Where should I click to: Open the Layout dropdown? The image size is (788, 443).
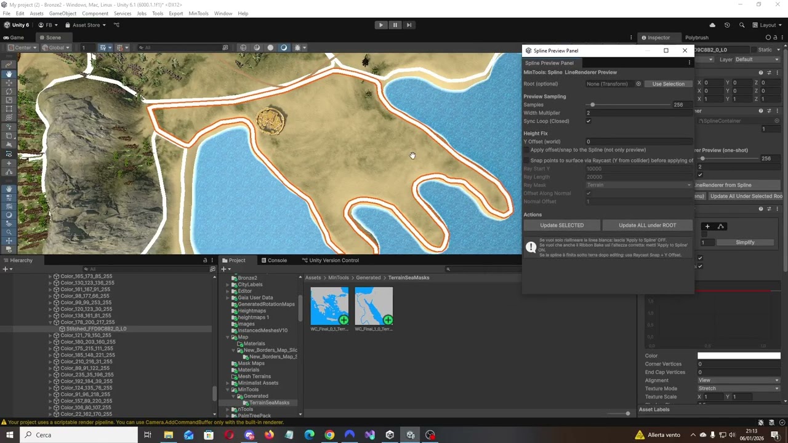[767, 25]
